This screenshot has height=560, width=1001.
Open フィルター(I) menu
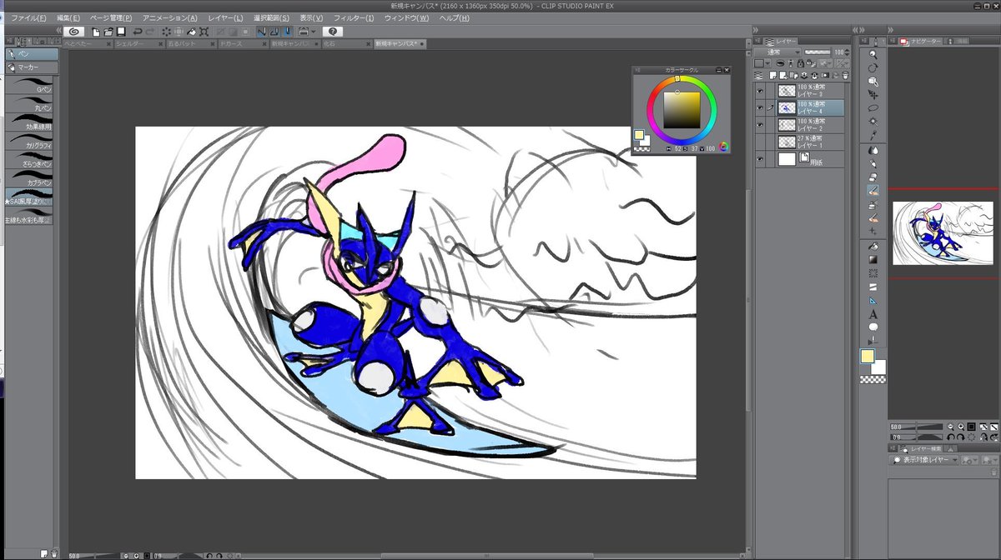click(x=354, y=17)
